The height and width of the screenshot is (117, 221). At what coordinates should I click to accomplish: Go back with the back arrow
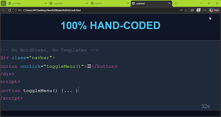(3, 10)
